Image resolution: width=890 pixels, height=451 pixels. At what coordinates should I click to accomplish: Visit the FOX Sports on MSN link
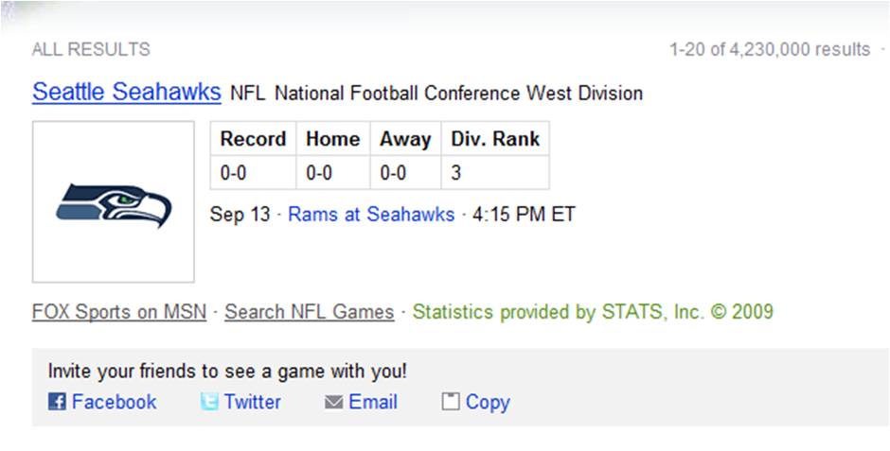click(119, 312)
